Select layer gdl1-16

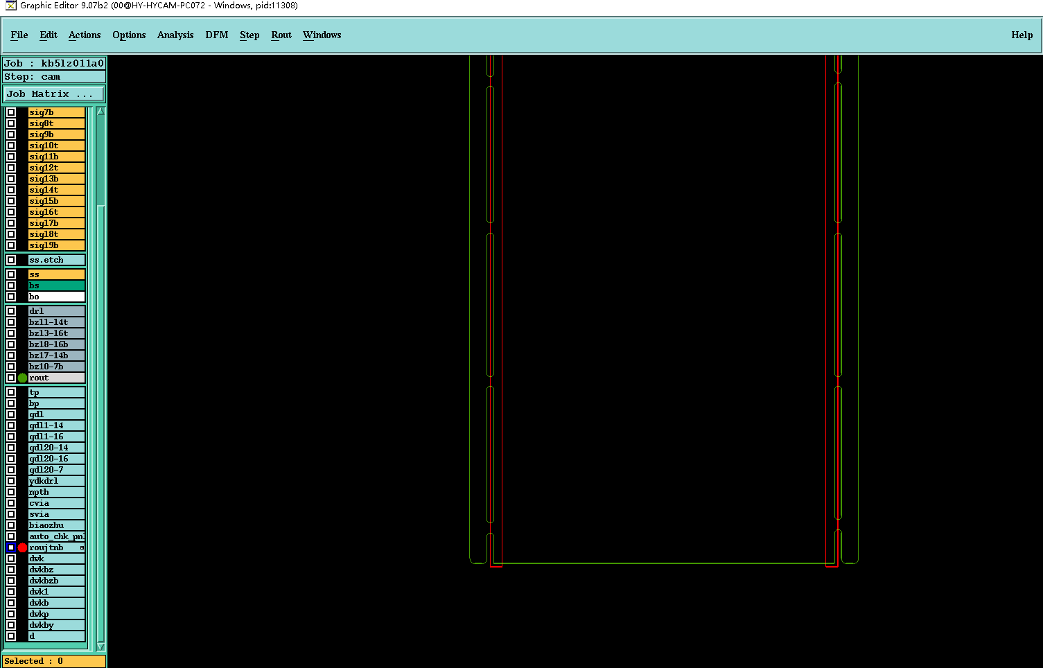pyautogui.click(x=56, y=437)
